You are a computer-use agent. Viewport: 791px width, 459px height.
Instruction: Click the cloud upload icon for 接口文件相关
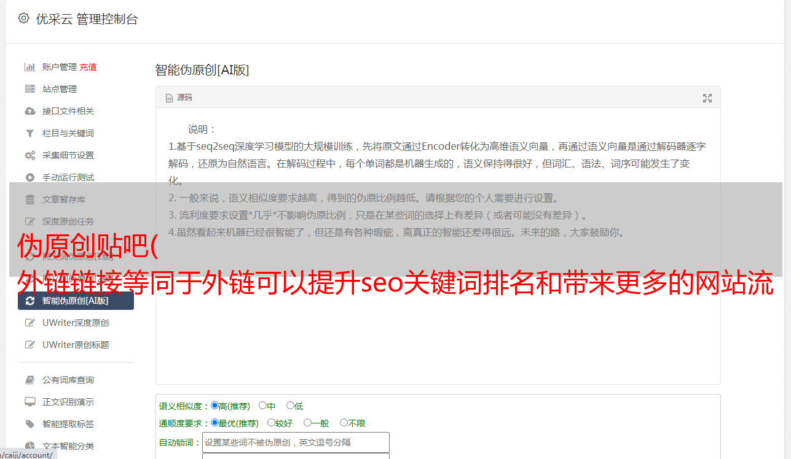30,111
